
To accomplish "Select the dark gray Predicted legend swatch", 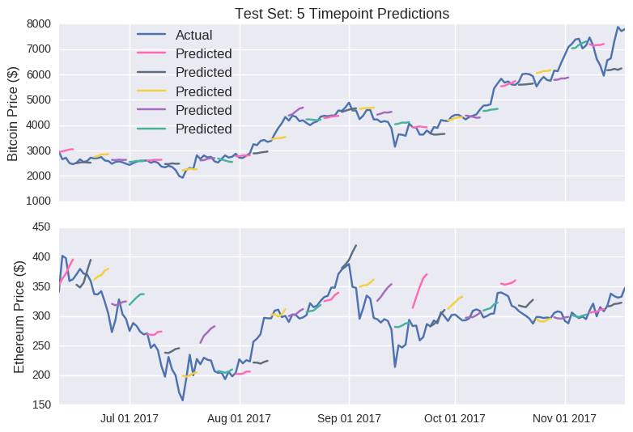I will [151, 73].
